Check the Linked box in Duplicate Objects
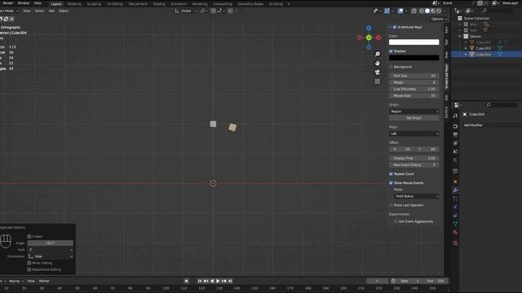This screenshot has height=293, width=522. coord(29,237)
